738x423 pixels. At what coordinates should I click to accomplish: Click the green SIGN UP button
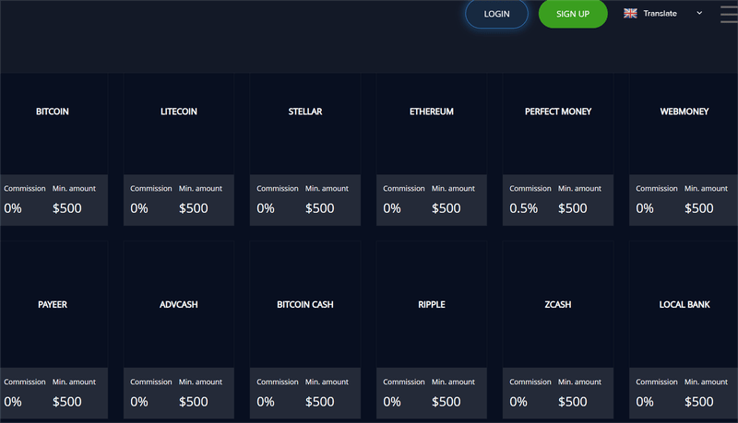pyautogui.click(x=573, y=14)
